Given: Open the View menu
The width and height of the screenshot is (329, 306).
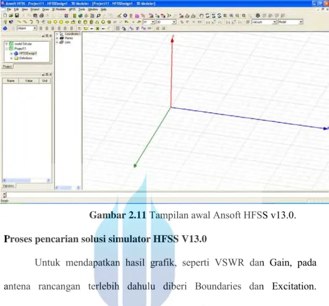Looking at the screenshot, I should 25,10.
